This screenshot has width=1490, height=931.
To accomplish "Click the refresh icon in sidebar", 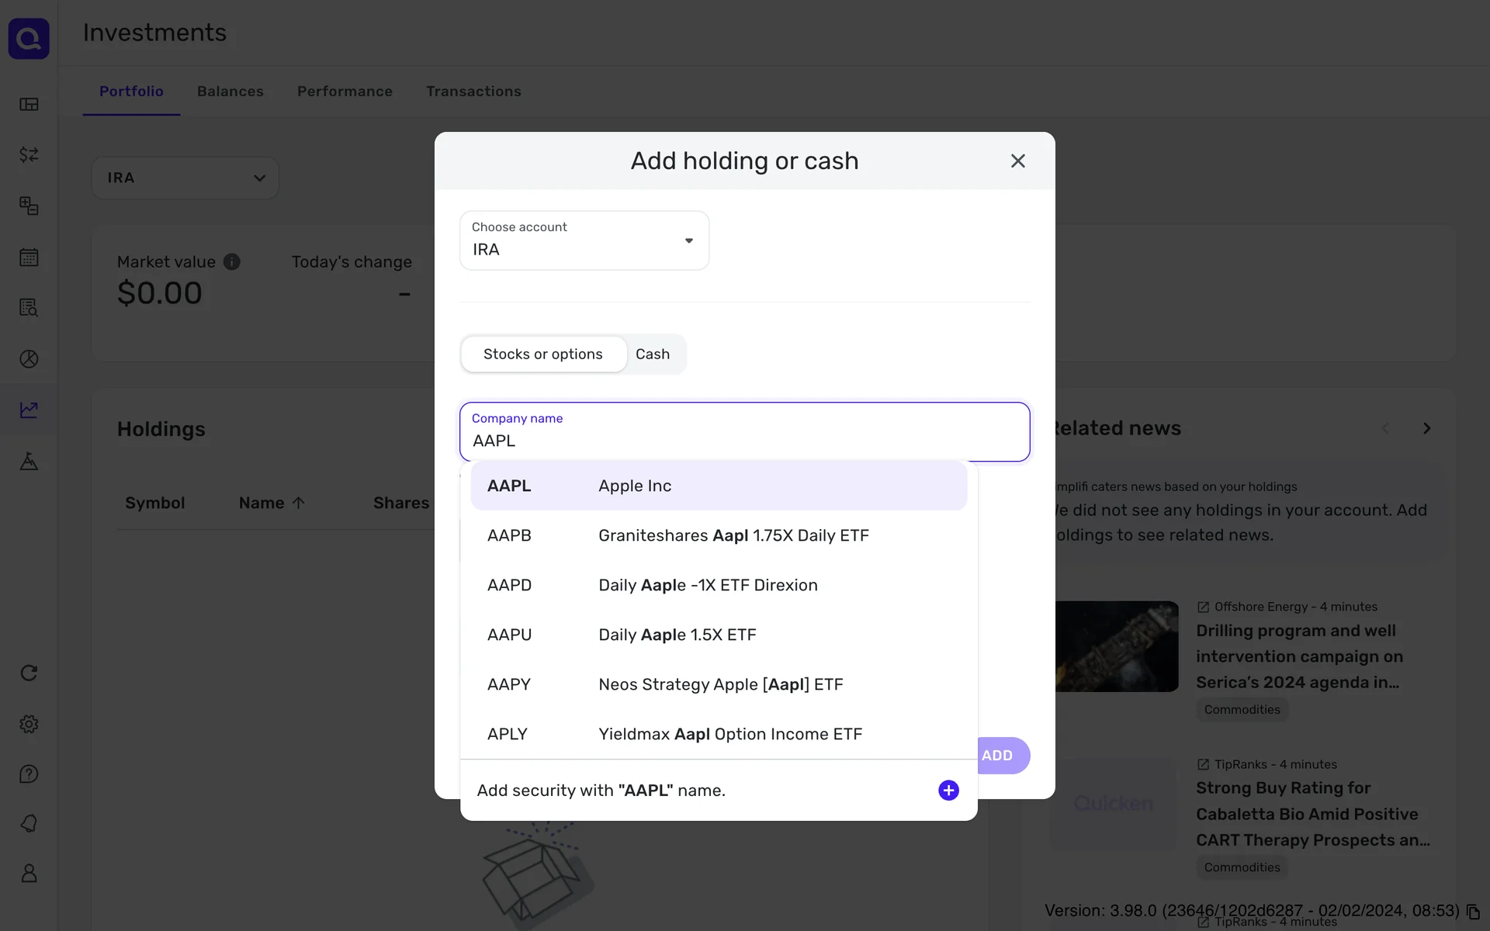I will 29,673.
